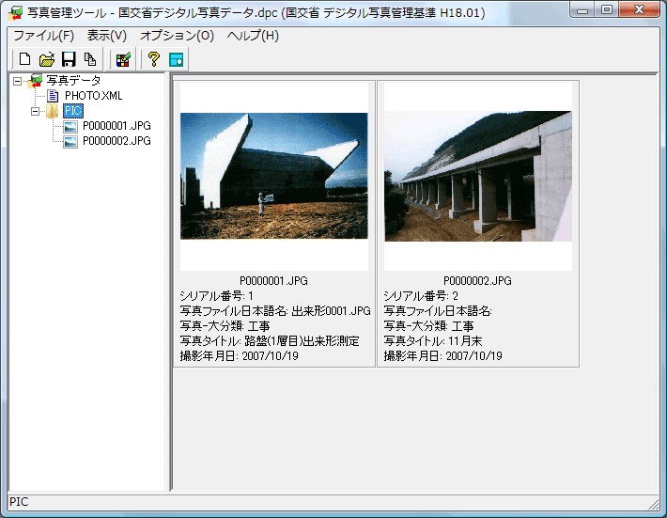Click the PIC status bar text
This screenshot has height=518, width=667.
tap(19, 502)
